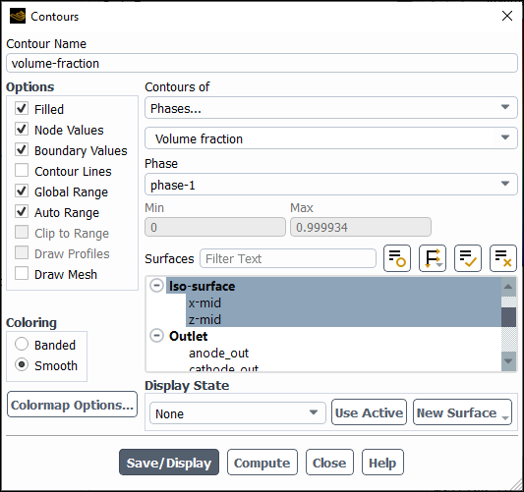Open the phase-1 Phase dropdown
This screenshot has width=524, height=492.
coord(331,185)
